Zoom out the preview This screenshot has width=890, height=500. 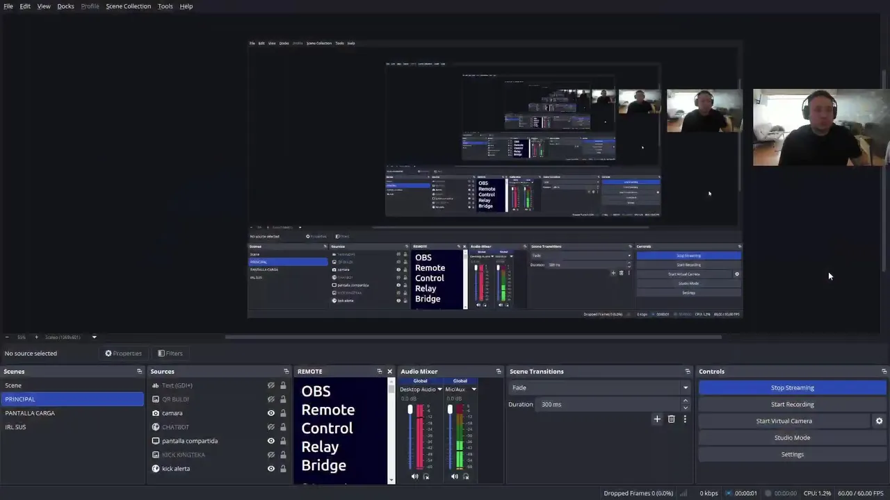(x=7, y=337)
